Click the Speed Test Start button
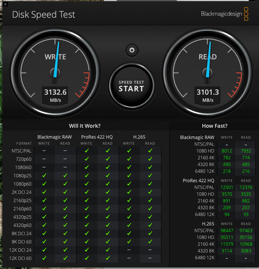 132,86
